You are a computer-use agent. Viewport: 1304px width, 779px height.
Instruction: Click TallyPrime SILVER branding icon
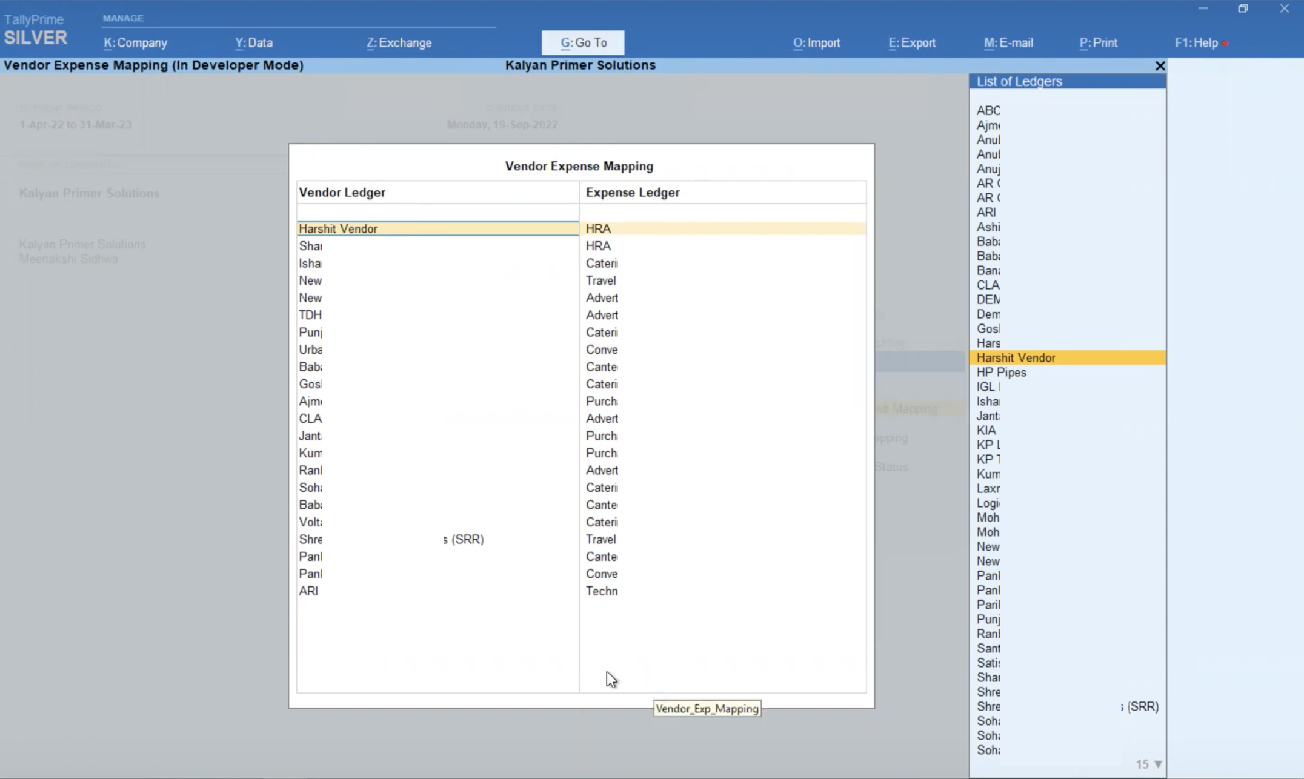pyautogui.click(x=37, y=27)
